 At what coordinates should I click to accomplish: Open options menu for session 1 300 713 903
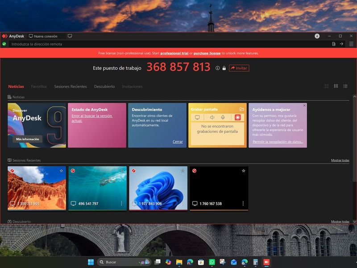coord(61,203)
